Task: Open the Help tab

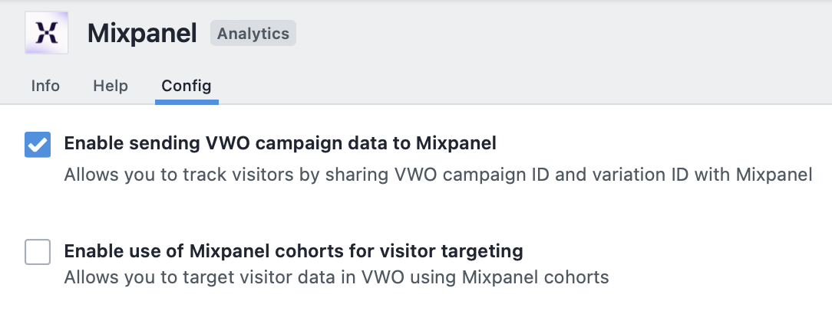Action: tap(111, 86)
